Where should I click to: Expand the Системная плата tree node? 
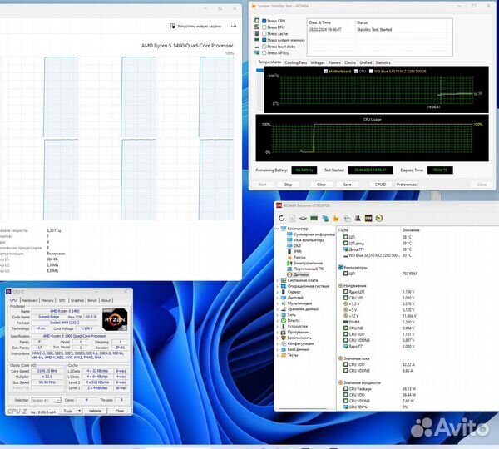point(277,280)
